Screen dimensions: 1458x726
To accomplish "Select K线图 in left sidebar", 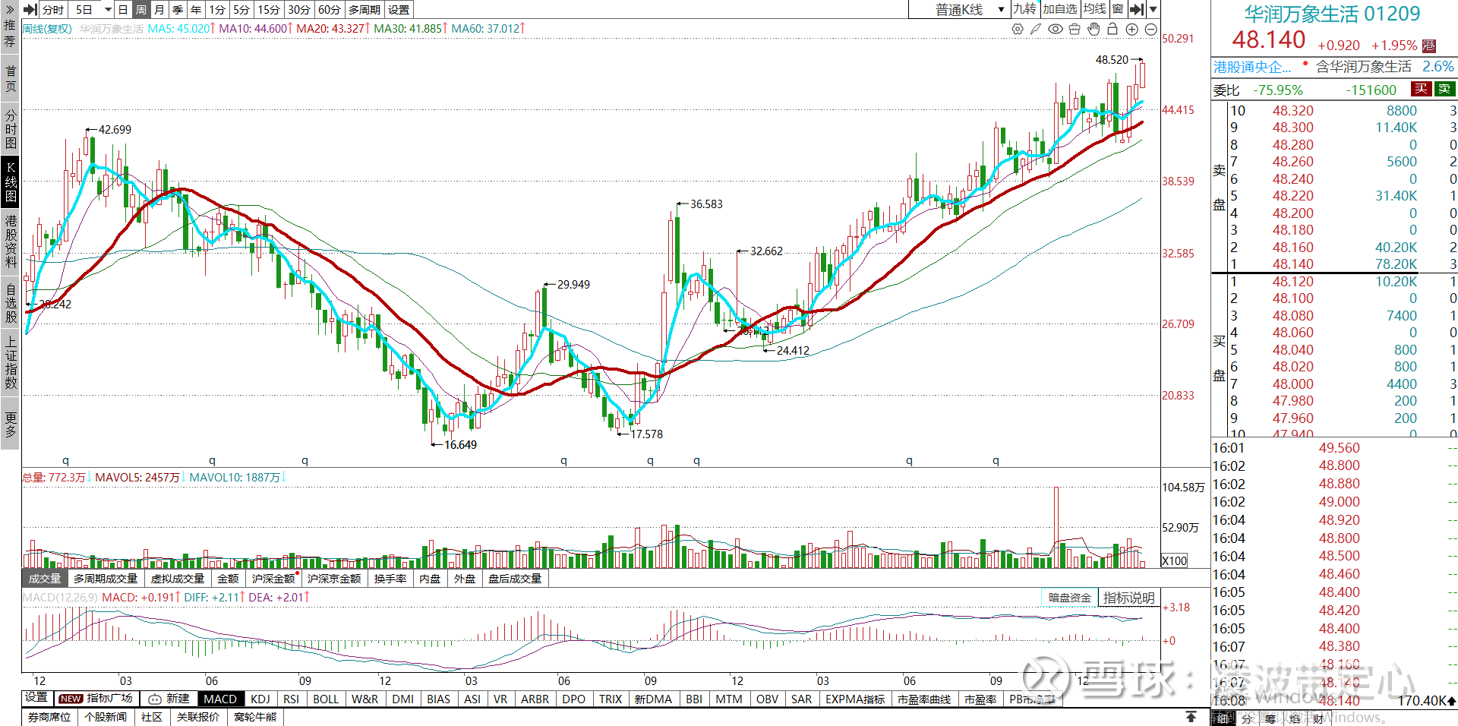I will (x=10, y=182).
